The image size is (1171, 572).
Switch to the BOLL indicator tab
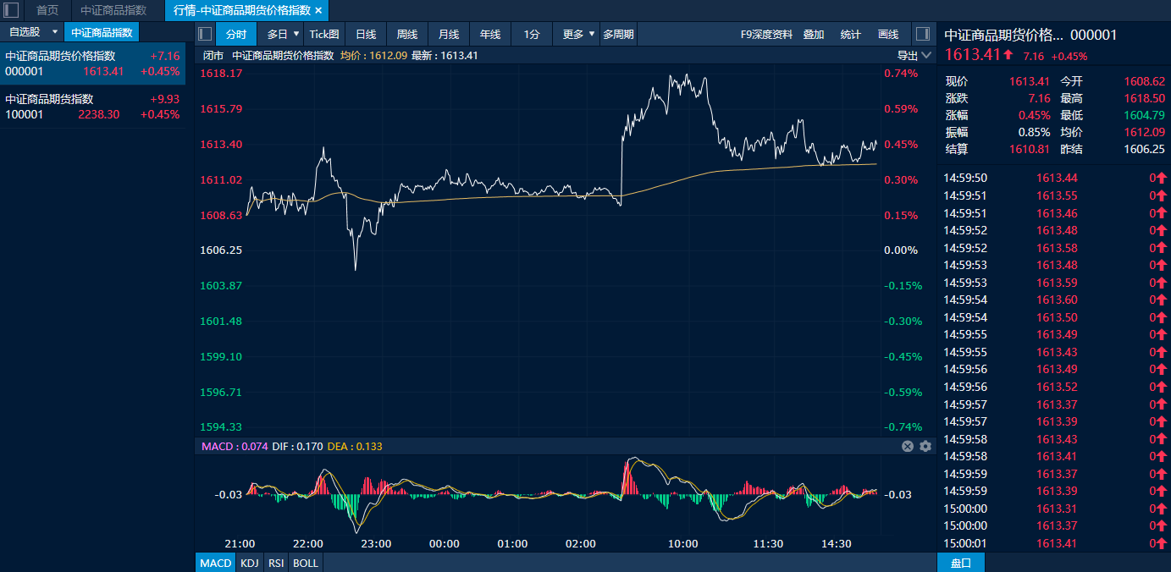(306, 563)
